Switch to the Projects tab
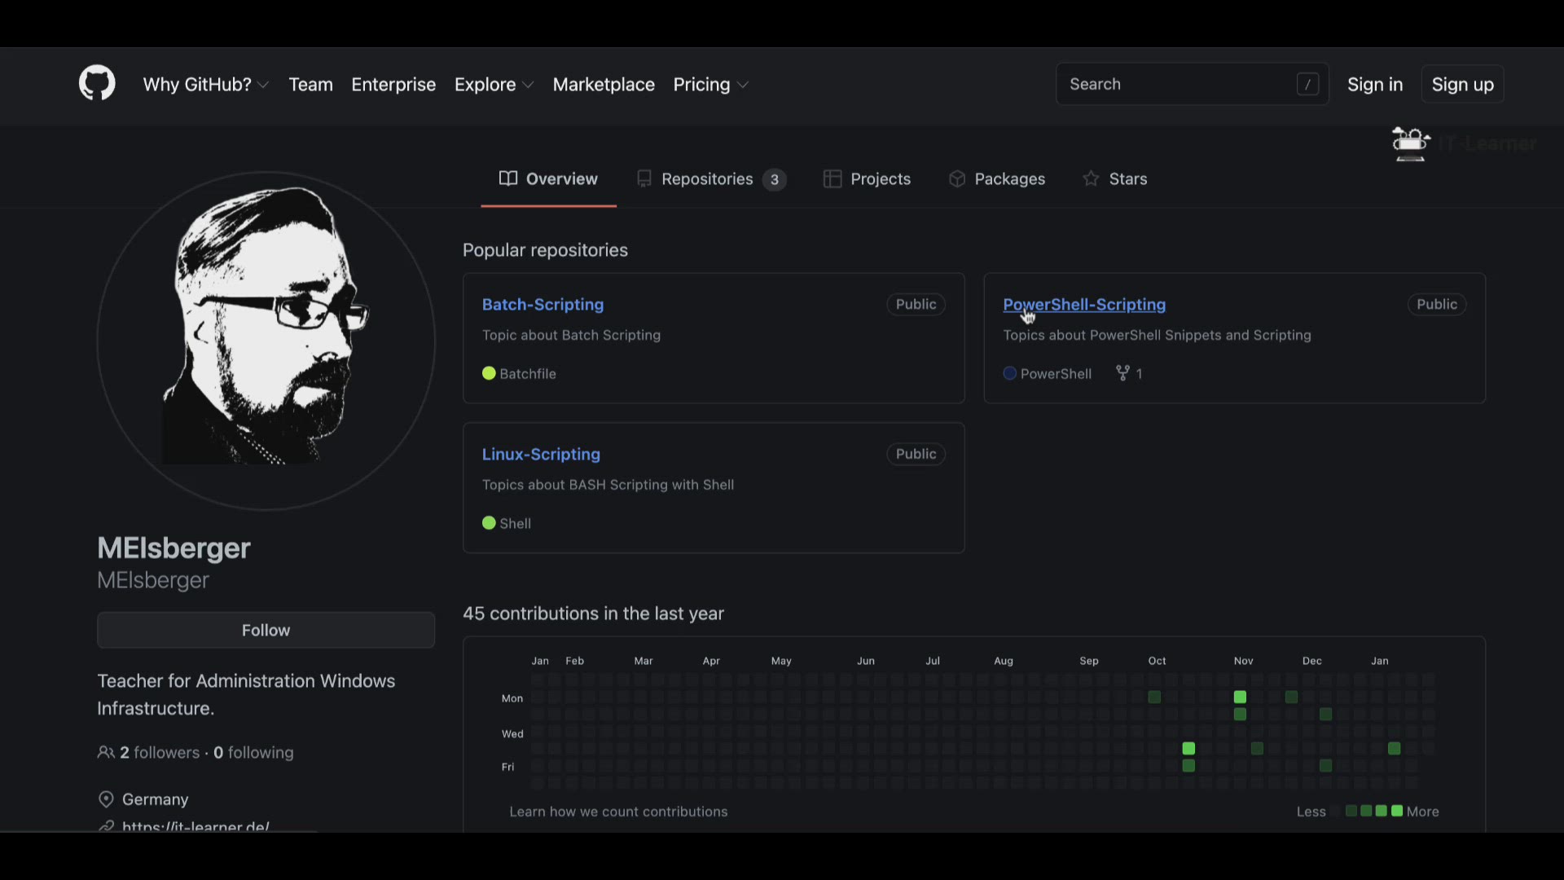Image resolution: width=1564 pixels, height=880 pixels. coord(867,179)
